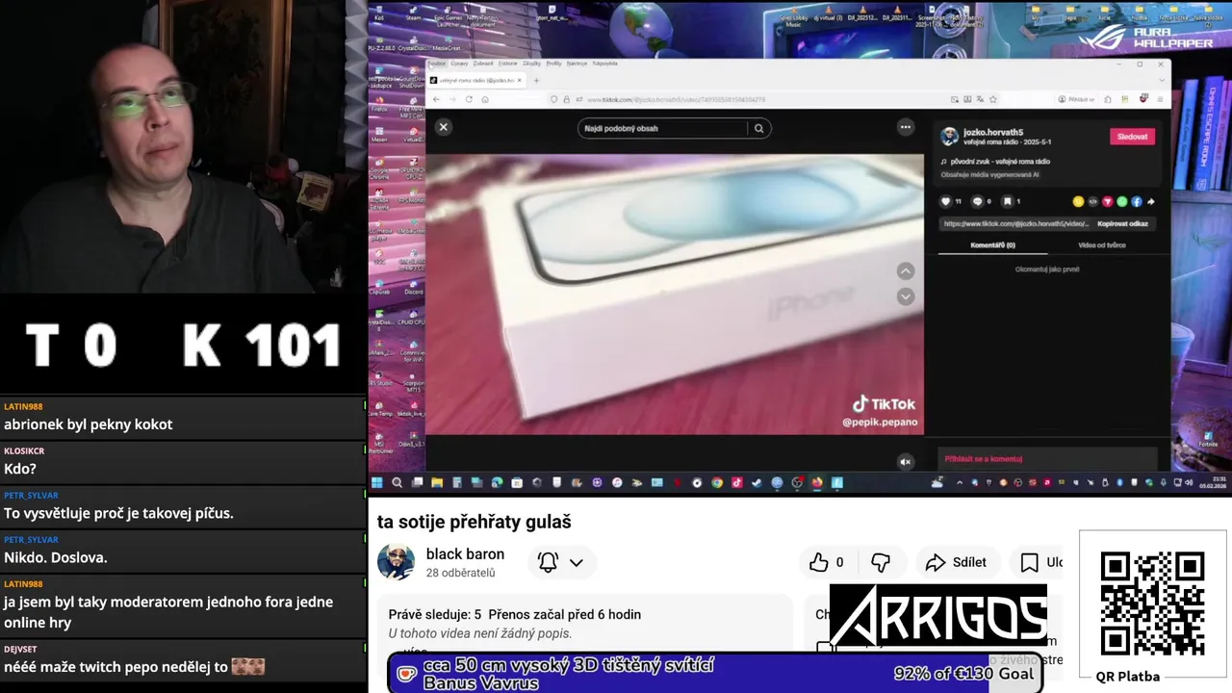Image resolution: width=1232 pixels, height=693 pixels.
Task: Click the Chrome icon in the taskbar
Action: (717, 482)
